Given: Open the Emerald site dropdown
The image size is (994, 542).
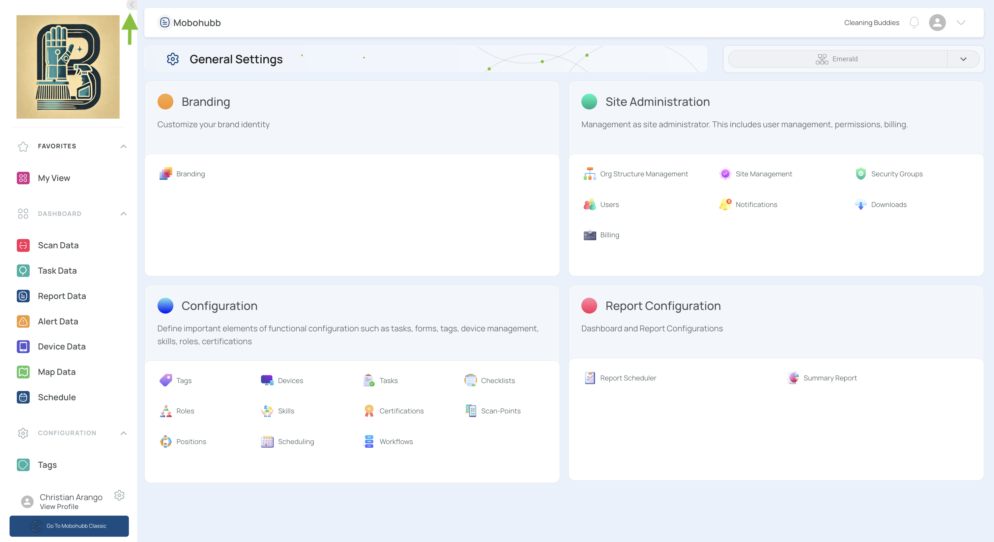Looking at the screenshot, I should pyautogui.click(x=963, y=59).
